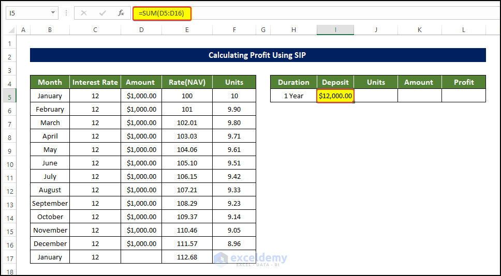Click the formula bar options dots
Viewport: 501px width, 276px height.
click(x=66, y=13)
